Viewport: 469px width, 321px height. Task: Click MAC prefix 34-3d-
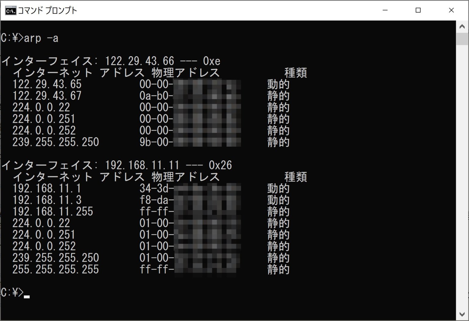point(156,188)
